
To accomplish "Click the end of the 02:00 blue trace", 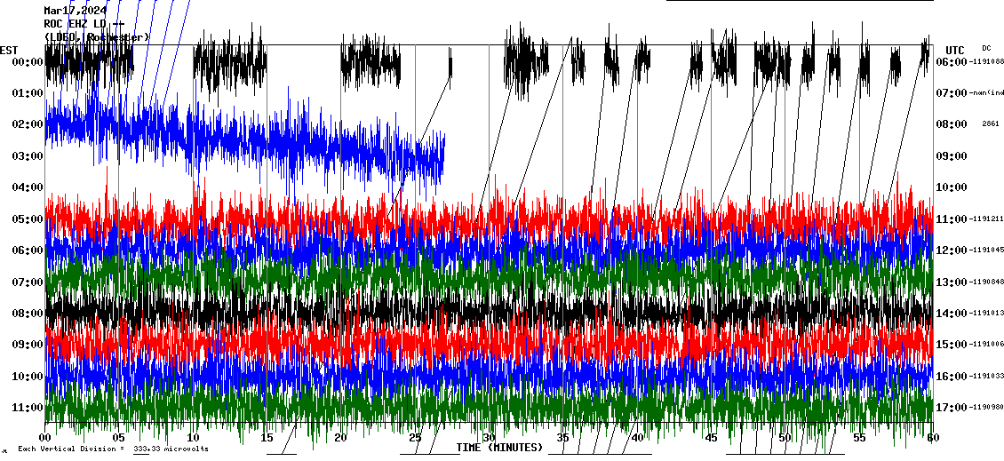I will [x=443, y=162].
